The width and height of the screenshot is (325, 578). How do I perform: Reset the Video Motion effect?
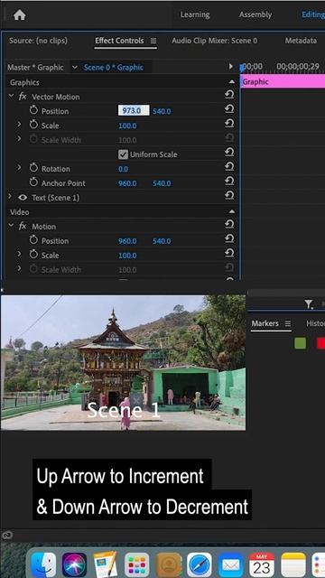tap(229, 224)
